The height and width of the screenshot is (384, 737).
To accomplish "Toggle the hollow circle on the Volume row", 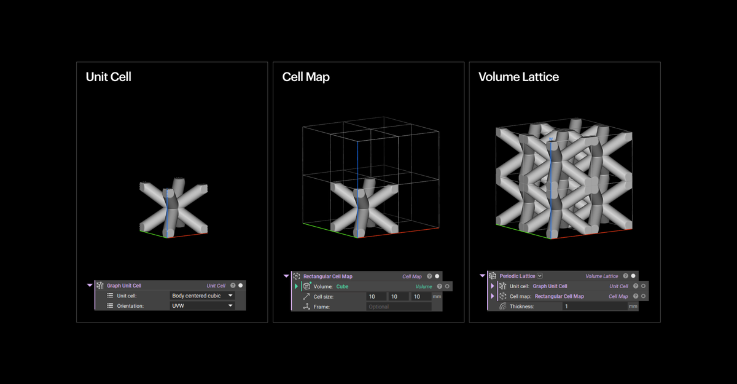I will click(448, 286).
